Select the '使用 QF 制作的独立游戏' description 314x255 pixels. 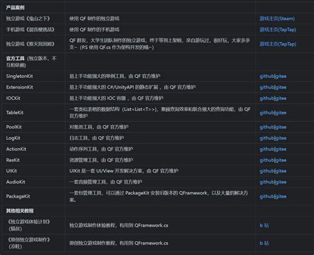[94, 18]
